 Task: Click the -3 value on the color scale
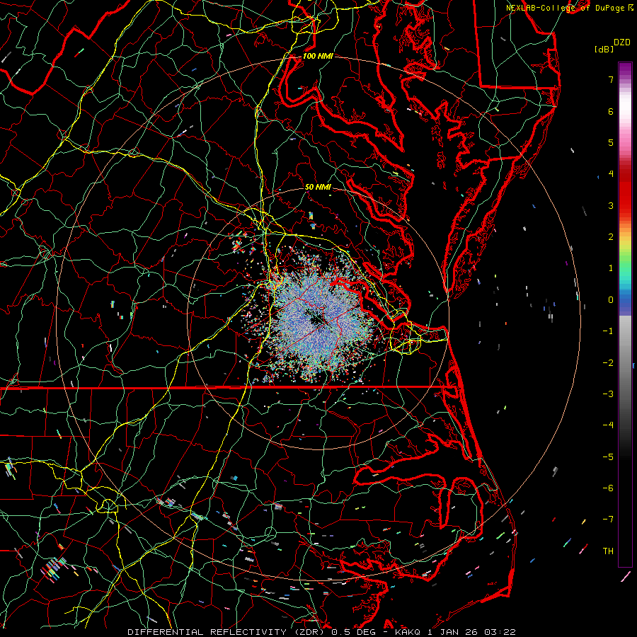tap(608, 394)
